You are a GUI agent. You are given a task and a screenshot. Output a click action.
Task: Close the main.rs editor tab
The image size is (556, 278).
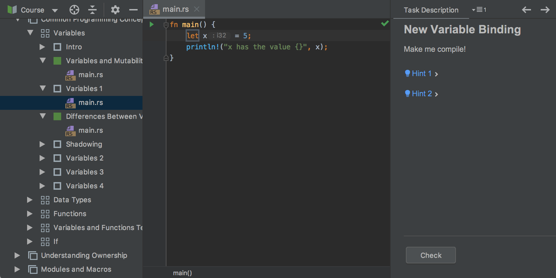tap(197, 9)
